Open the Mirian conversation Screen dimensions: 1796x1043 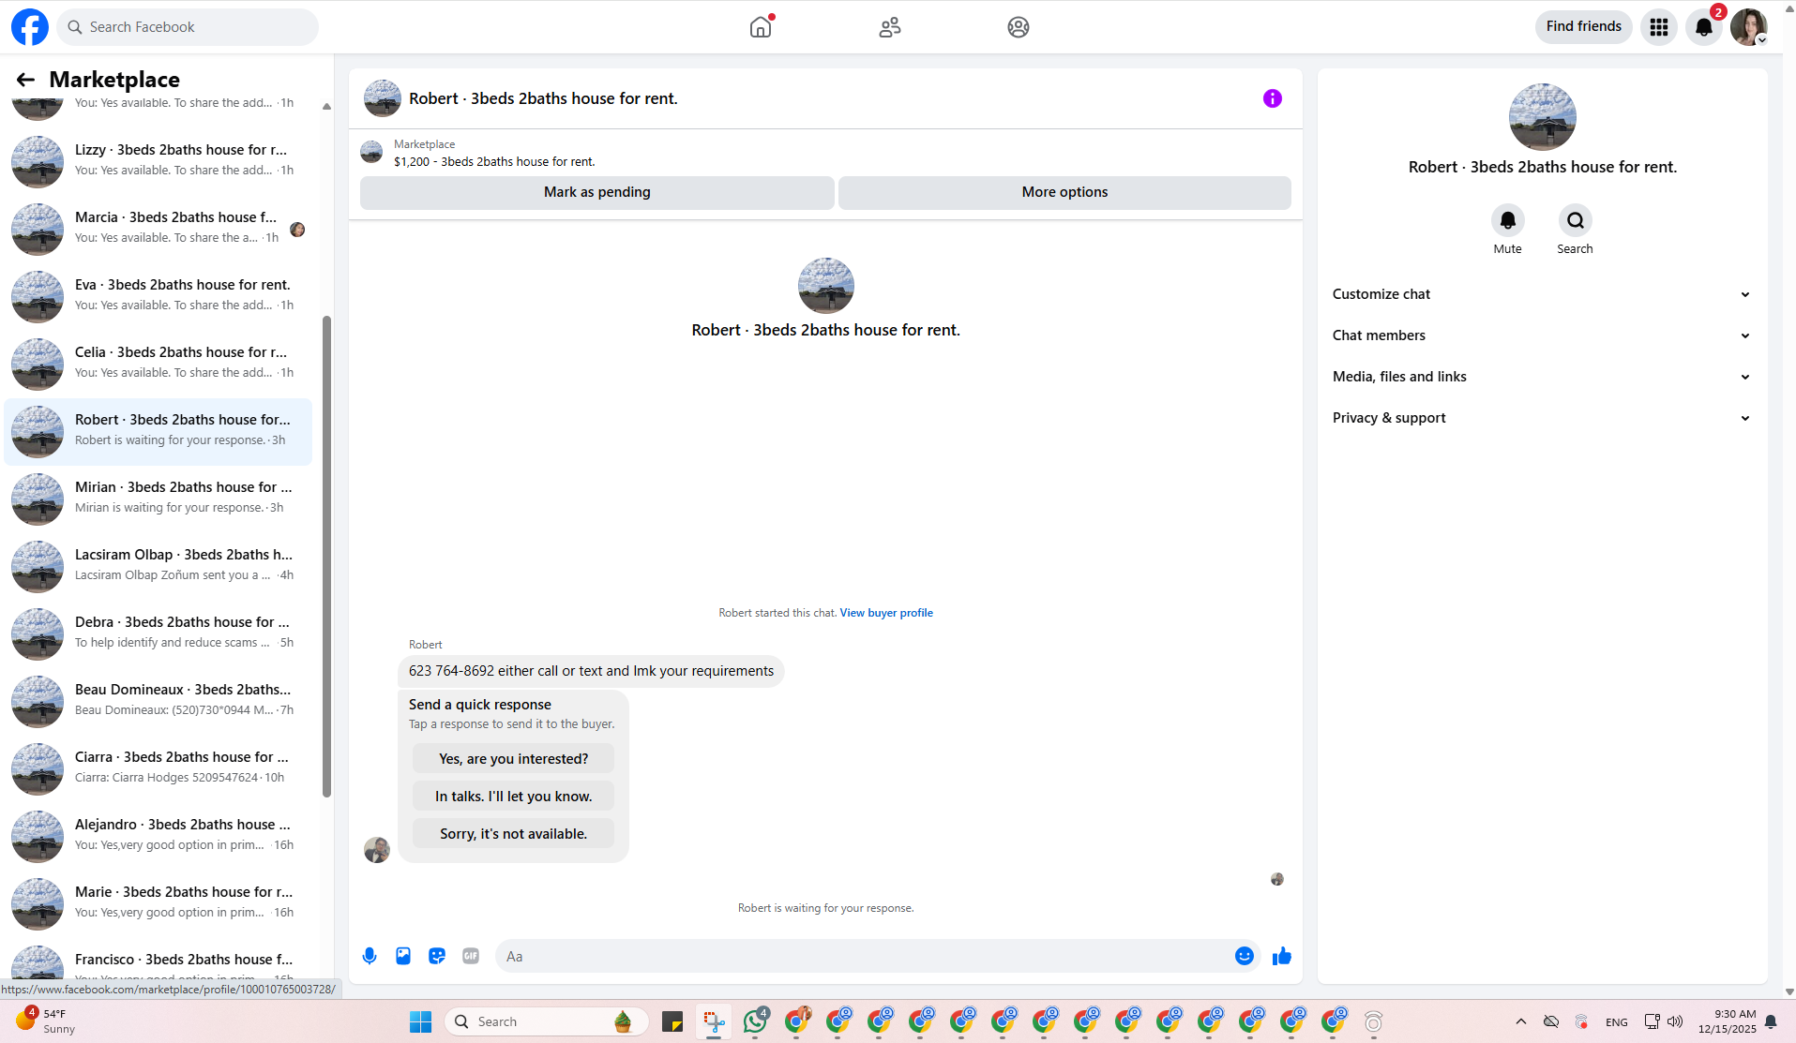[x=158, y=498]
